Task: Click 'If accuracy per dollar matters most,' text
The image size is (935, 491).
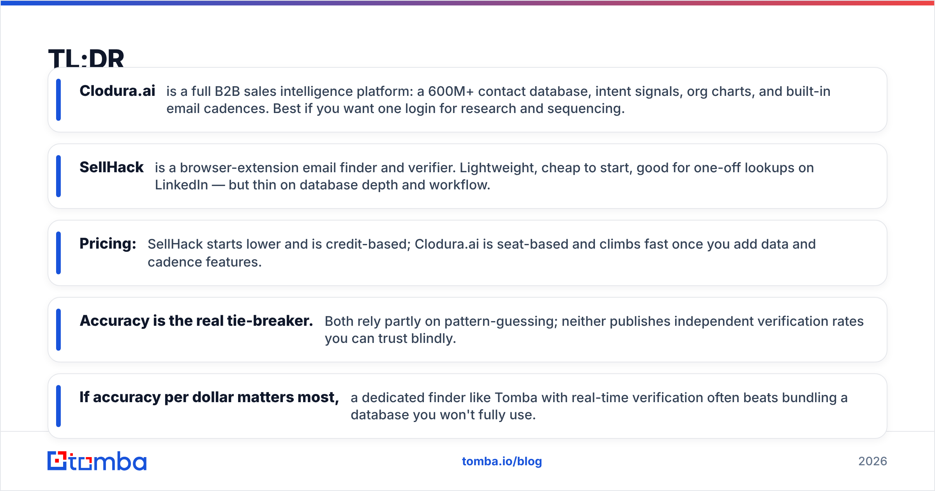Action: pyautogui.click(x=209, y=397)
